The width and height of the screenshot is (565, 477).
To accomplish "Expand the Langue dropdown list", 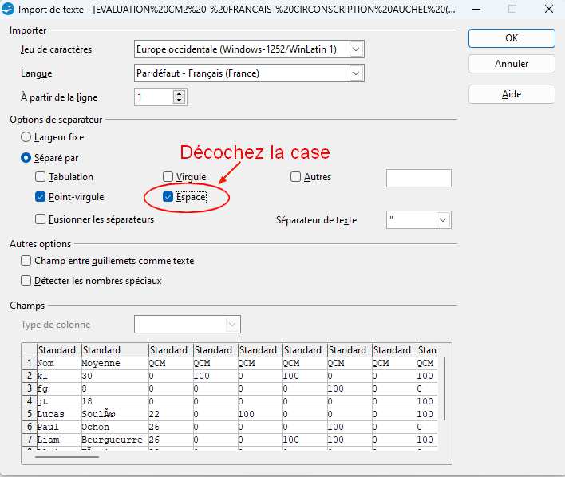I will [x=356, y=73].
